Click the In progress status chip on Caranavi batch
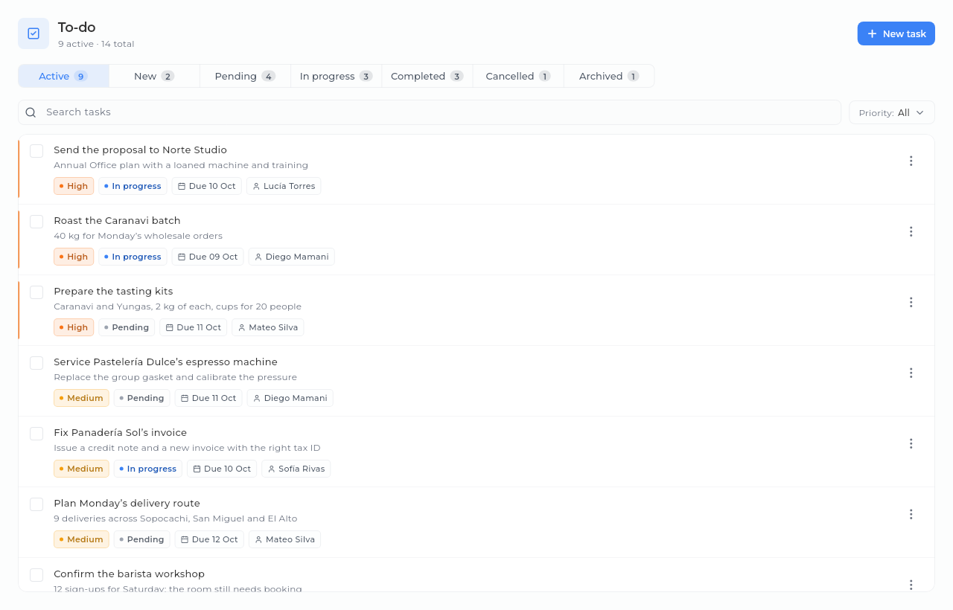This screenshot has width=953, height=610. (x=133, y=257)
